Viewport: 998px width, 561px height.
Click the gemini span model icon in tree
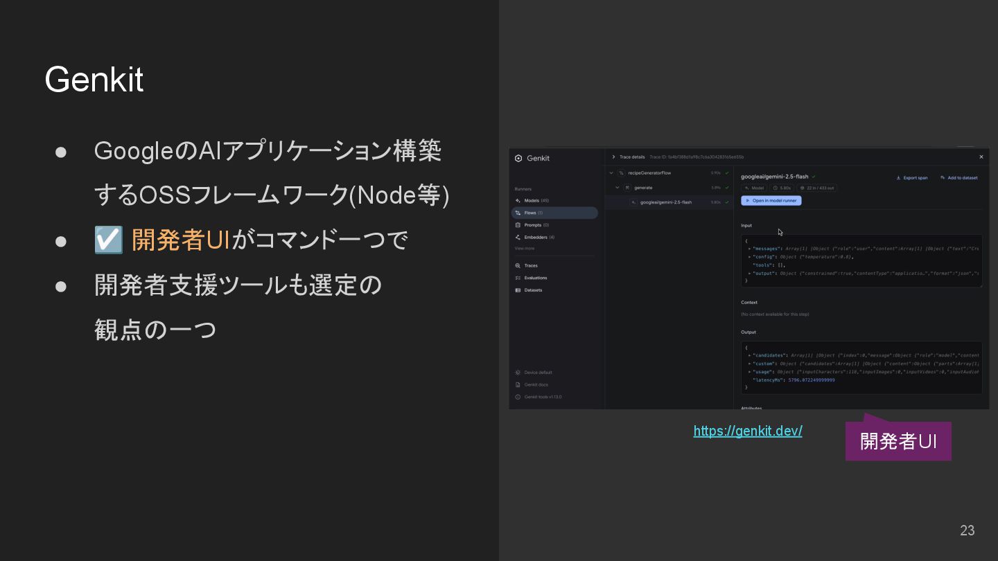[633, 202]
